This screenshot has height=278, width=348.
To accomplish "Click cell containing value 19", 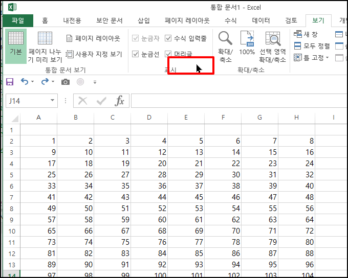I will click(112, 164).
